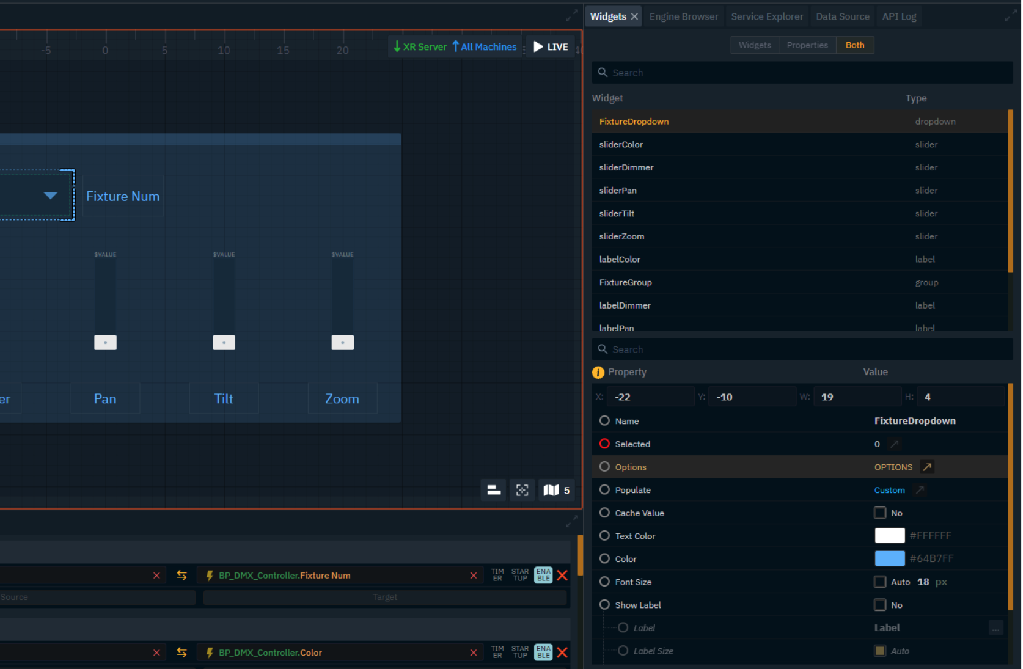
Task: Click the Label ellipsis edit button
Action: point(996,628)
